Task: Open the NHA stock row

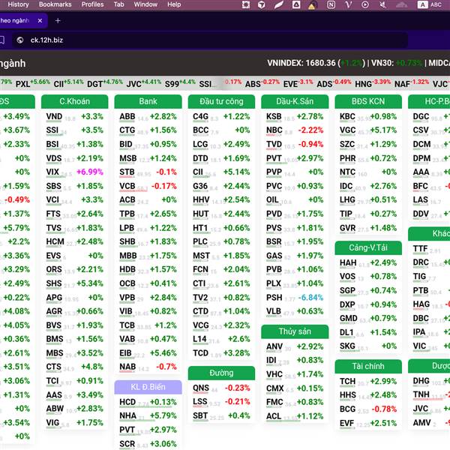Action: pos(148,415)
